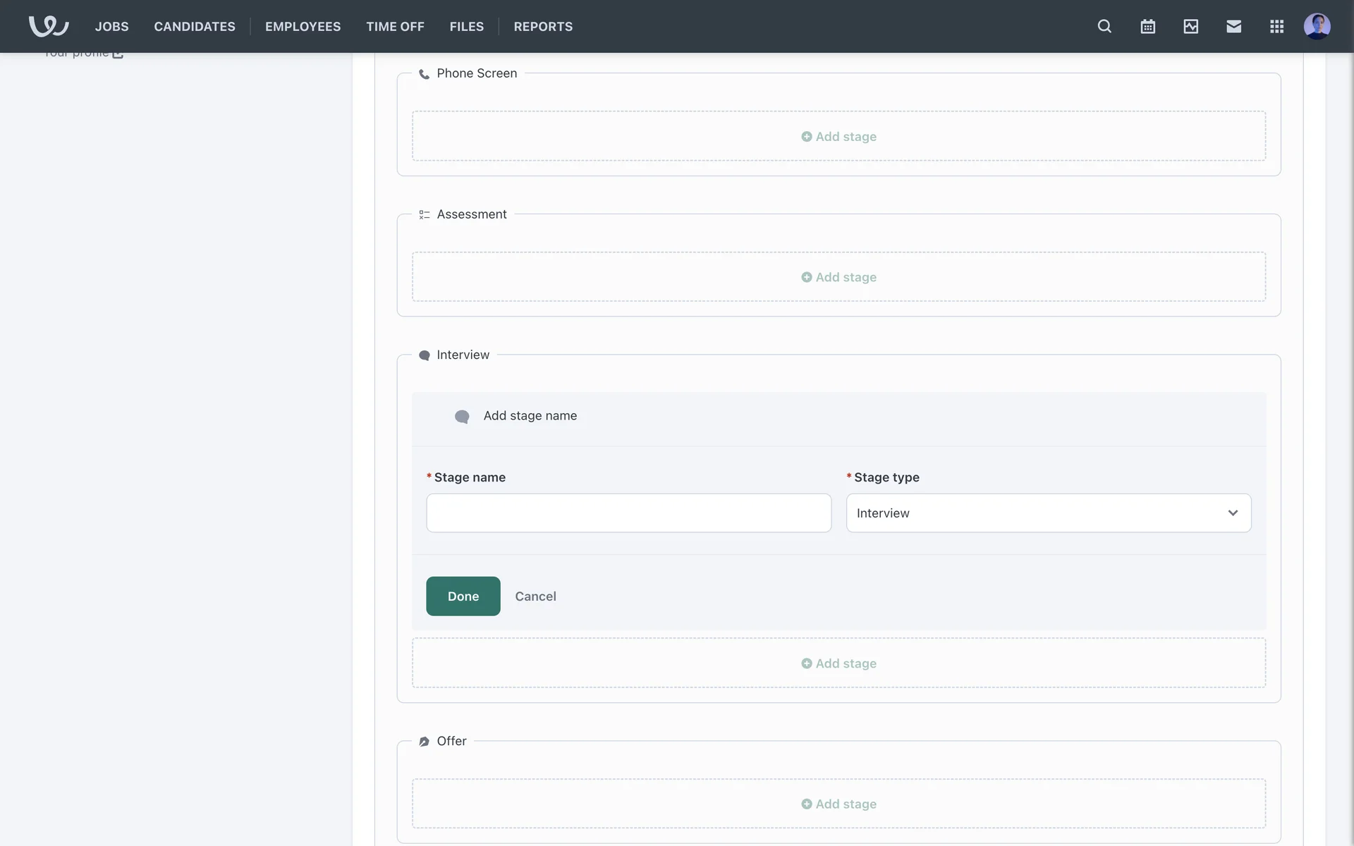Click the reports chart icon
This screenshot has width=1354, height=846.
point(1190,26)
